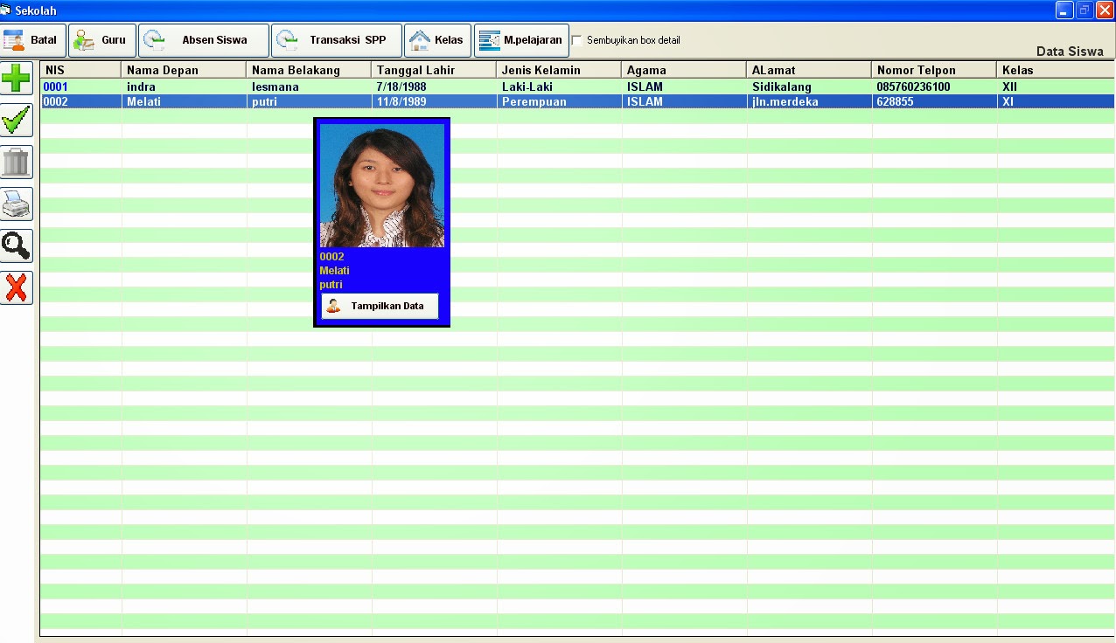This screenshot has height=643, width=1116.
Task: Sort by the NIS column header
Action: [80, 70]
